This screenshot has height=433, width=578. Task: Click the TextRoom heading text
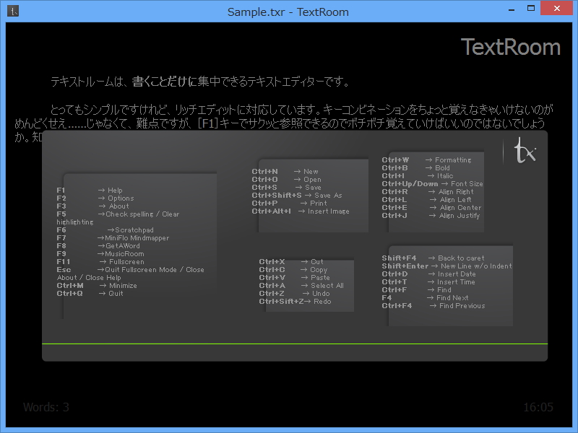[x=511, y=47]
